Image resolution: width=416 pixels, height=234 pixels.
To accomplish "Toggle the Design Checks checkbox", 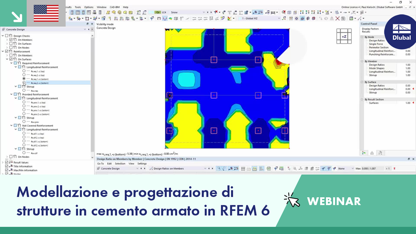I will click(x=7, y=36).
